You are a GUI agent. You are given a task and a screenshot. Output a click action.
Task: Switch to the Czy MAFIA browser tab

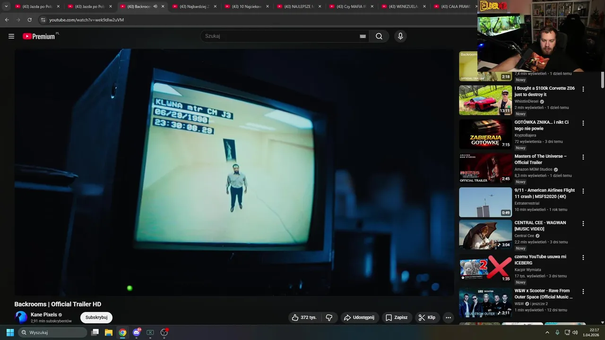[x=351, y=7]
